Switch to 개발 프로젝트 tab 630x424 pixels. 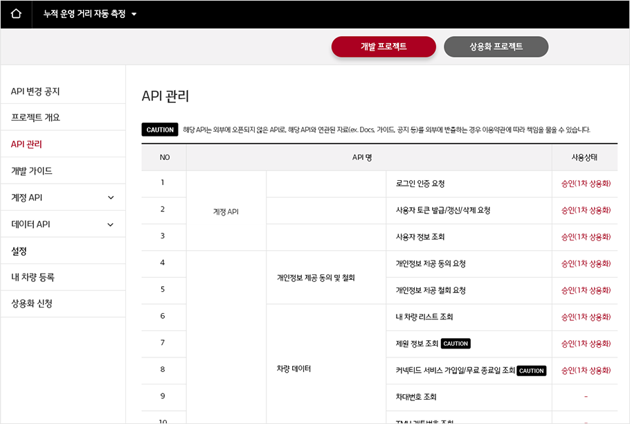[x=384, y=47]
